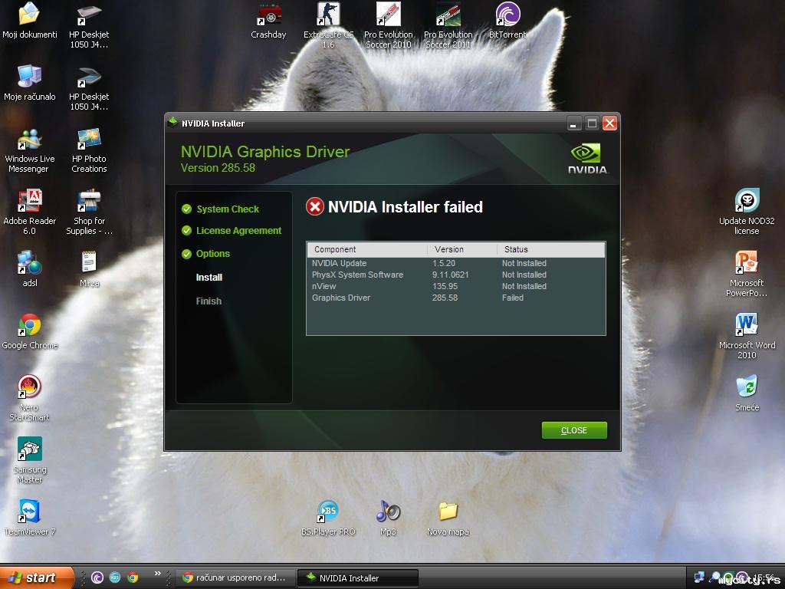
Task: Select the adsl connection icon
Action: 30,269
